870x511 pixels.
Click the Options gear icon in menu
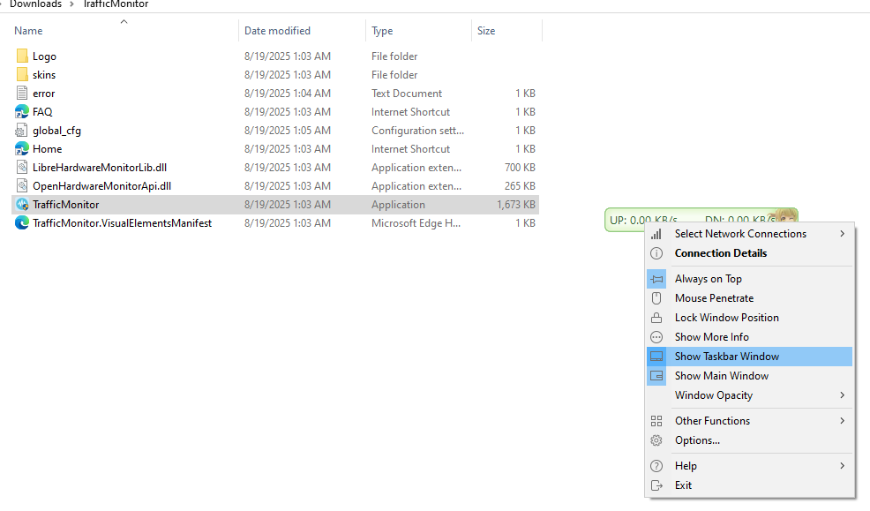tap(656, 440)
